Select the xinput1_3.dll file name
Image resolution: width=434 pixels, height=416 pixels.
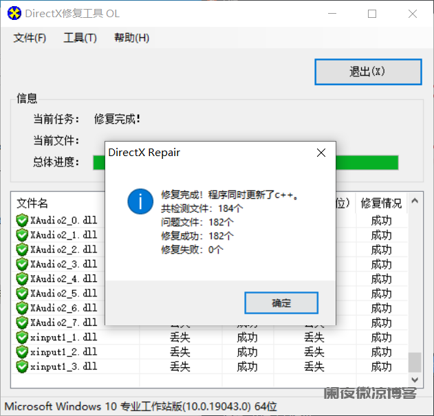click(64, 366)
